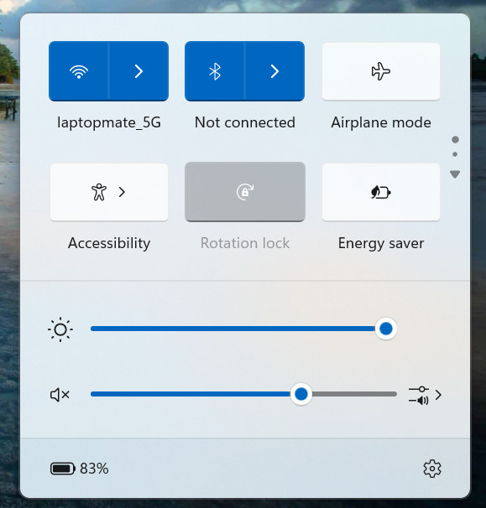Image resolution: width=486 pixels, height=508 pixels.
Task: Disable Bluetooth via the Bluetooth icon
Action: [214, 71]
